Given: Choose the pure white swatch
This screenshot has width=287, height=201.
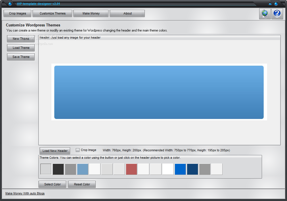Looking at the screenshot, I should (168, 169).
